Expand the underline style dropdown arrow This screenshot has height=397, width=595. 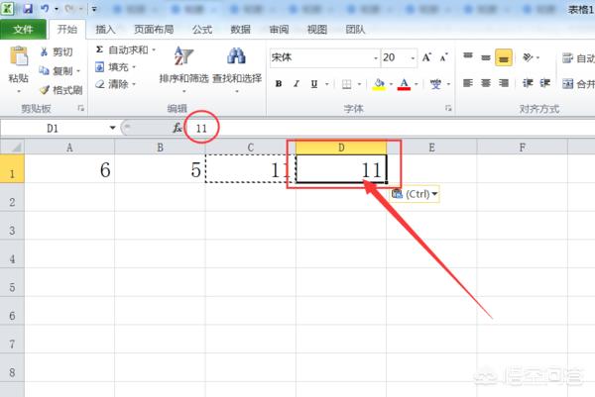click(x=326, y=84)
